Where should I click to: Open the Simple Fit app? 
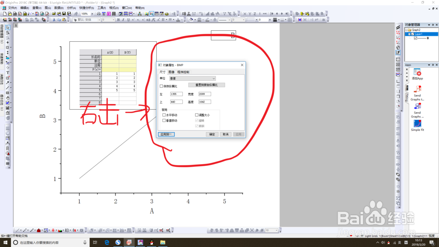[417, 125]
